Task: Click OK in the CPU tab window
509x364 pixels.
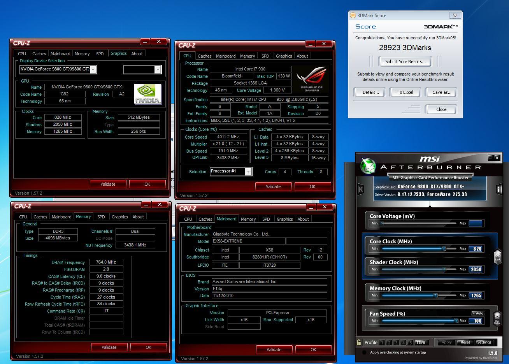Action: point(313,186)
